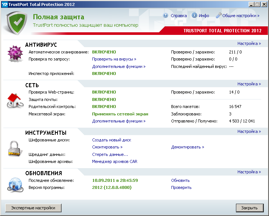Toggle Автоматическое сканирование ВКЛЮЧЕНО status

[x=104, y=52]
